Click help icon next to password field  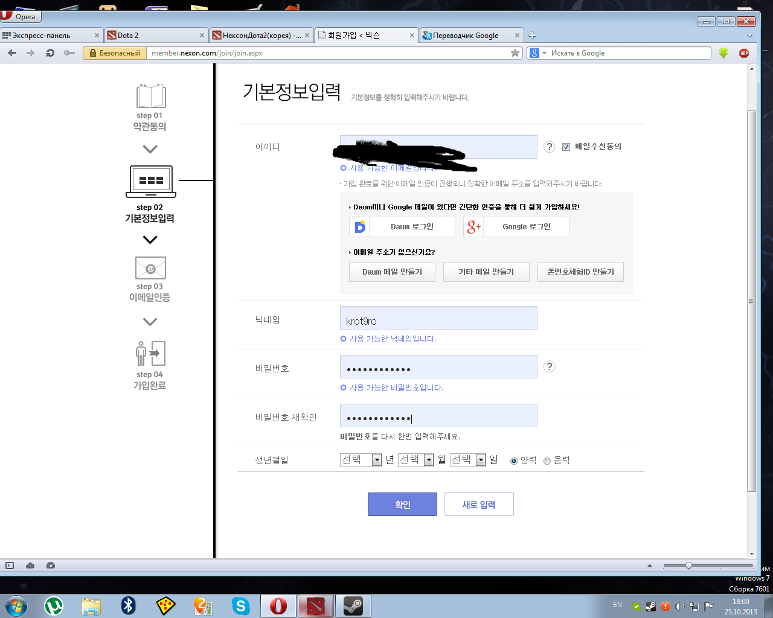[549, 366]
